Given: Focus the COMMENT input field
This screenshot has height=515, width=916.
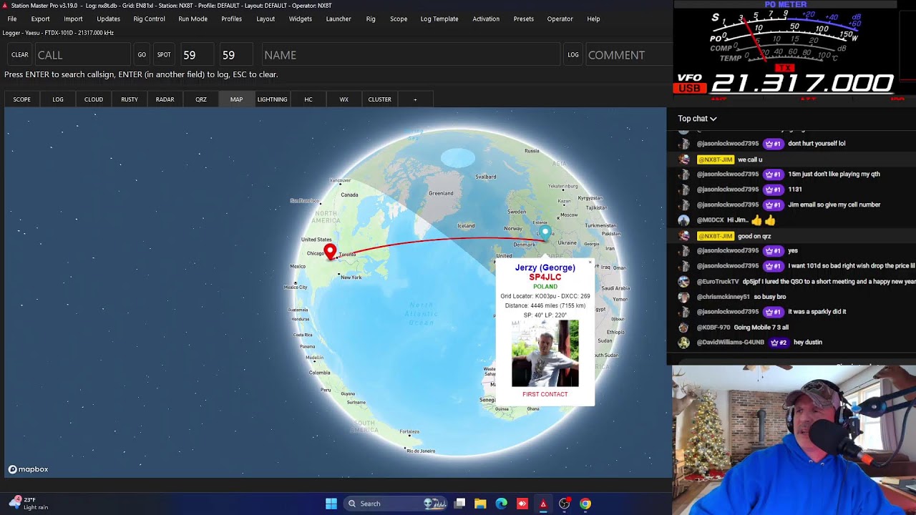Looking at the screenshot, I should coord(628,55).
